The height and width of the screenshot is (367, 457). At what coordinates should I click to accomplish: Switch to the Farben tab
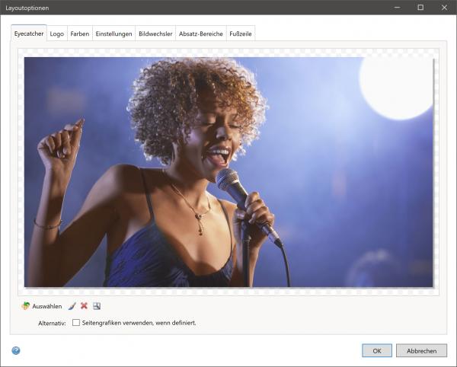(79, 34)
